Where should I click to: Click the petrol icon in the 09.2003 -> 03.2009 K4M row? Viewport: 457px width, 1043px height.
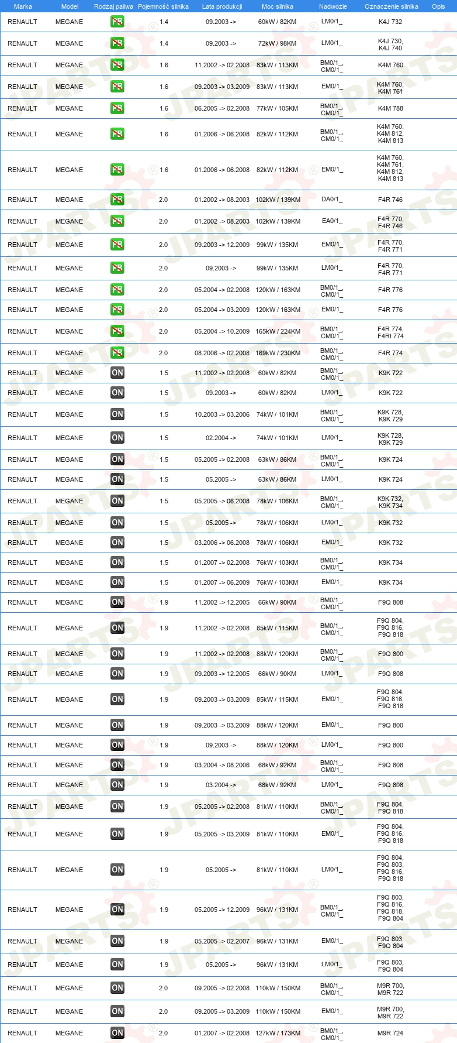pyautogui.click(x=117, y=87)
